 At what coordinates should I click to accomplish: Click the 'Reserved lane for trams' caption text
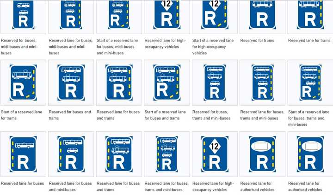click(309, 41)
